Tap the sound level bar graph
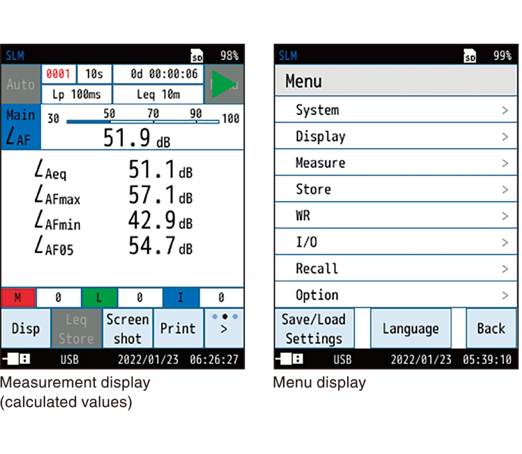 (x=143, y=122)
